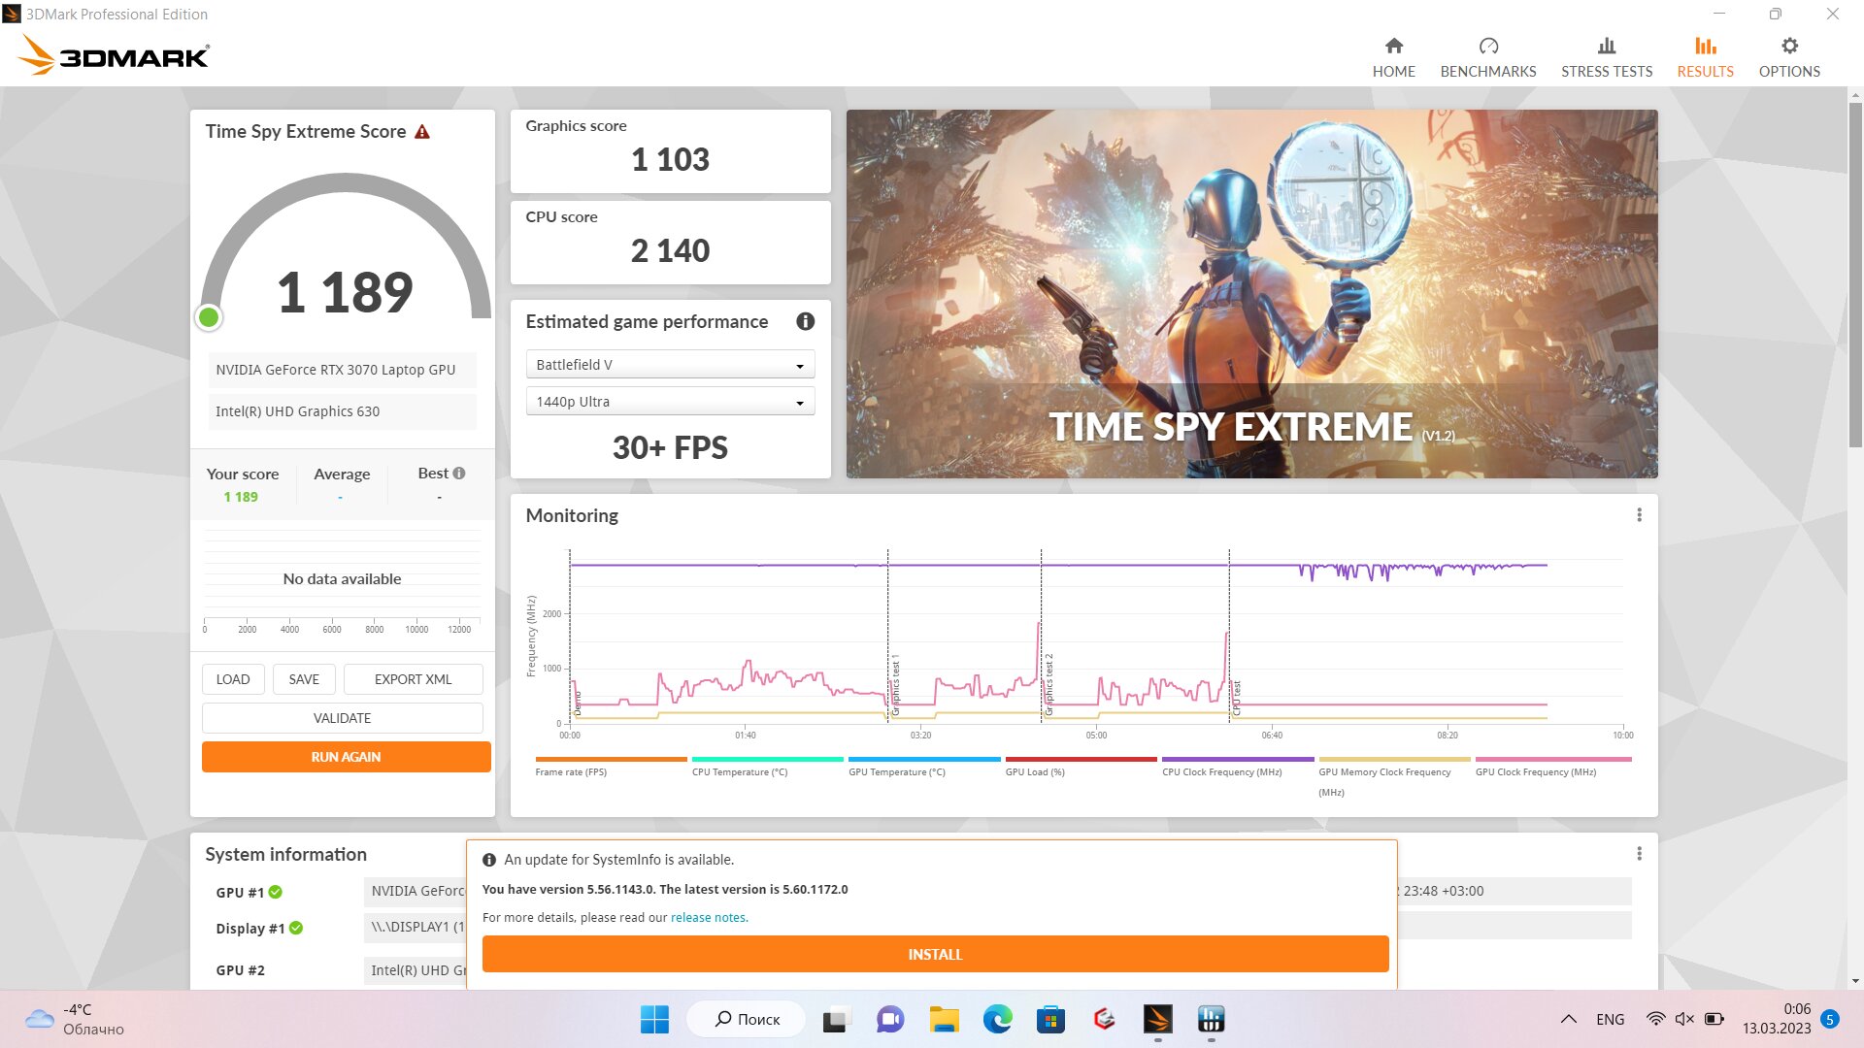This screenshot has width=1864, height=1048.
Task: Toggle the CPU Clock Frequency legend color
Action: pos(1238,759)
